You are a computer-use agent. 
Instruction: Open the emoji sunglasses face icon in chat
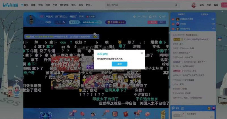pos(209,108)
